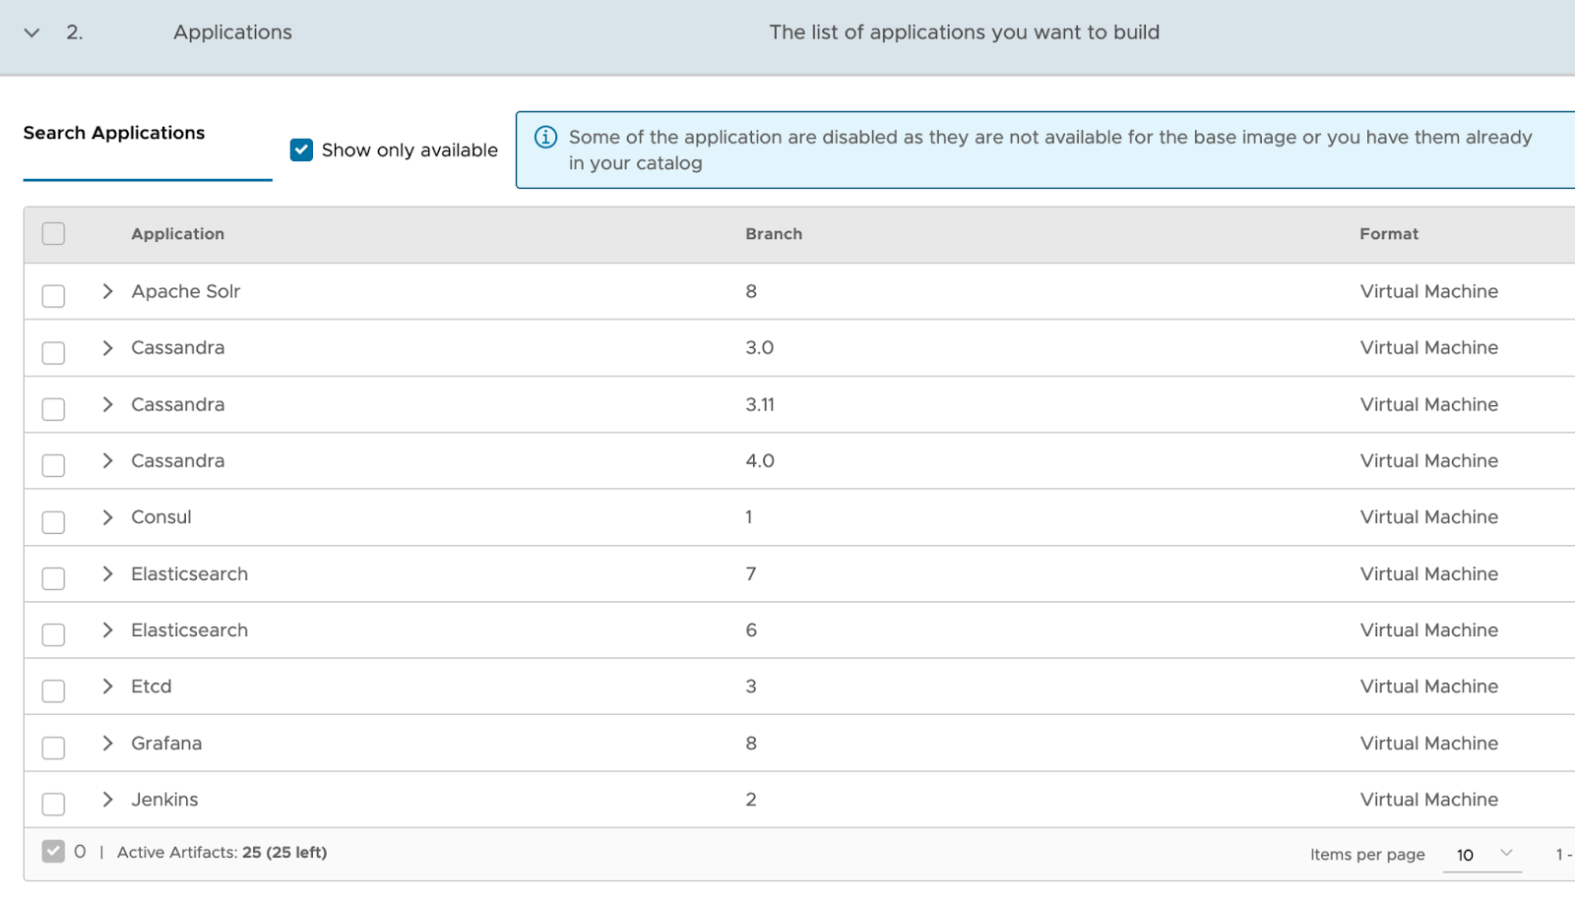Click the info icon in the notice banner

(545, 137)
